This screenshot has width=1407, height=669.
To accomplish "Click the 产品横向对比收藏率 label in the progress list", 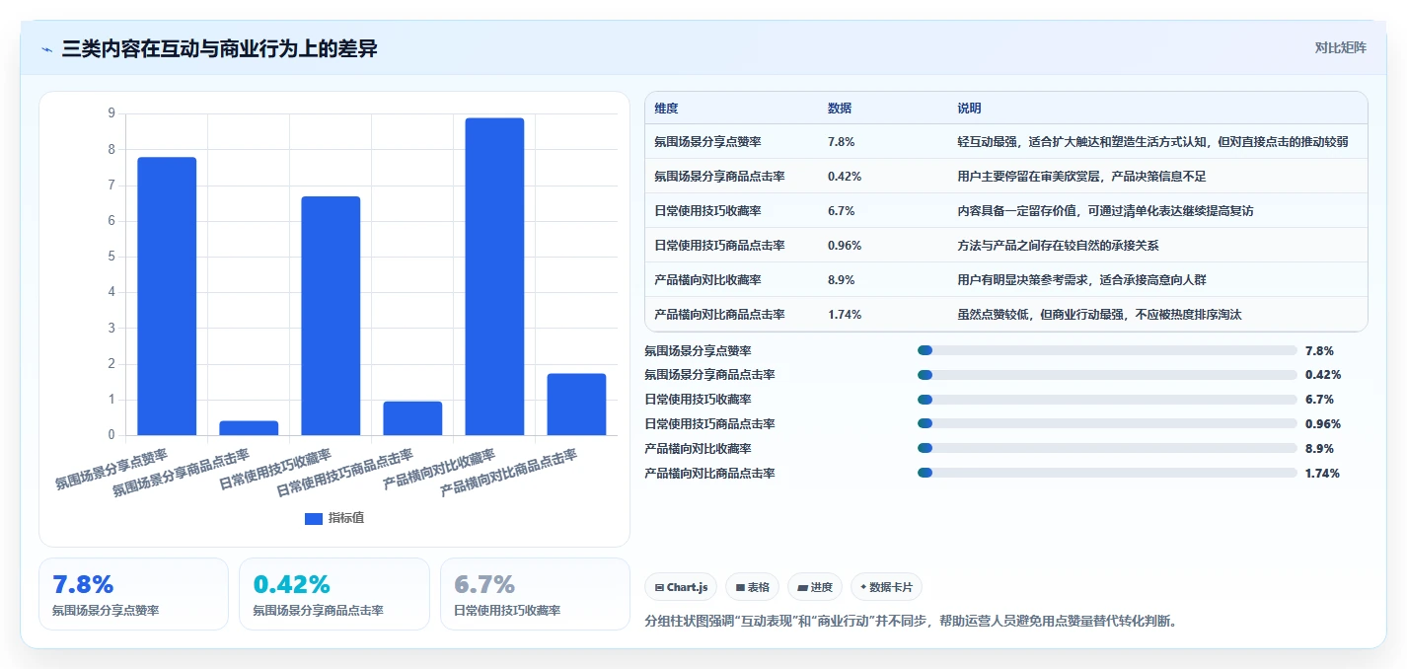I will (x=698, y=448).
